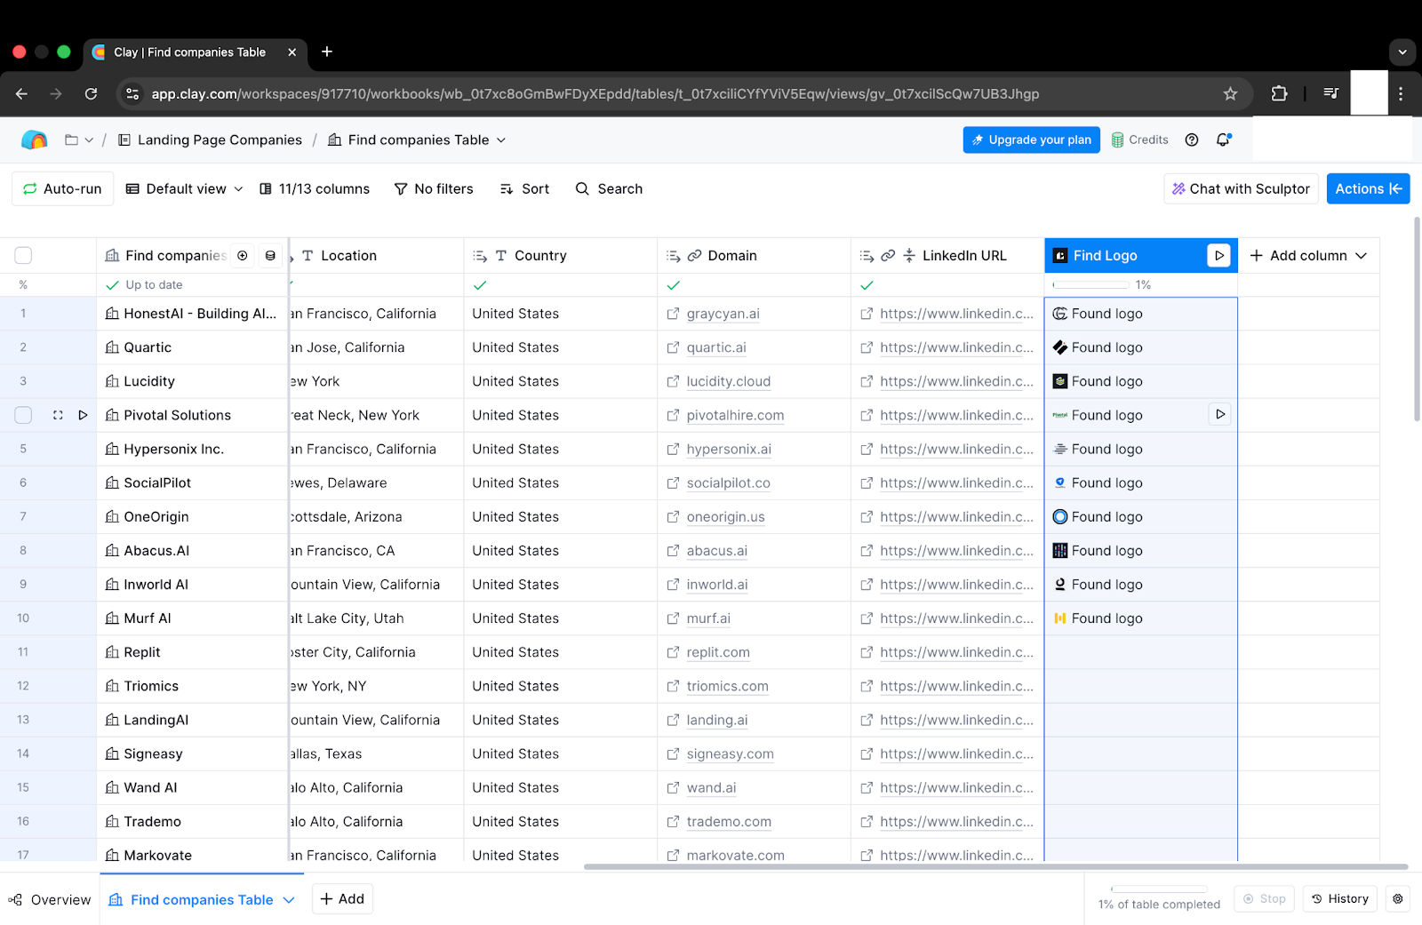1422x925 pixels.
Task: Click the HonestAI logo in Find Logo column
Action: click(1059, 314)
